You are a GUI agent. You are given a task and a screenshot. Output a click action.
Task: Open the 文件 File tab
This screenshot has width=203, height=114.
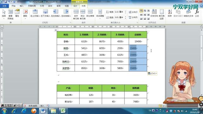pyautogui.click(x=4, y=6)
